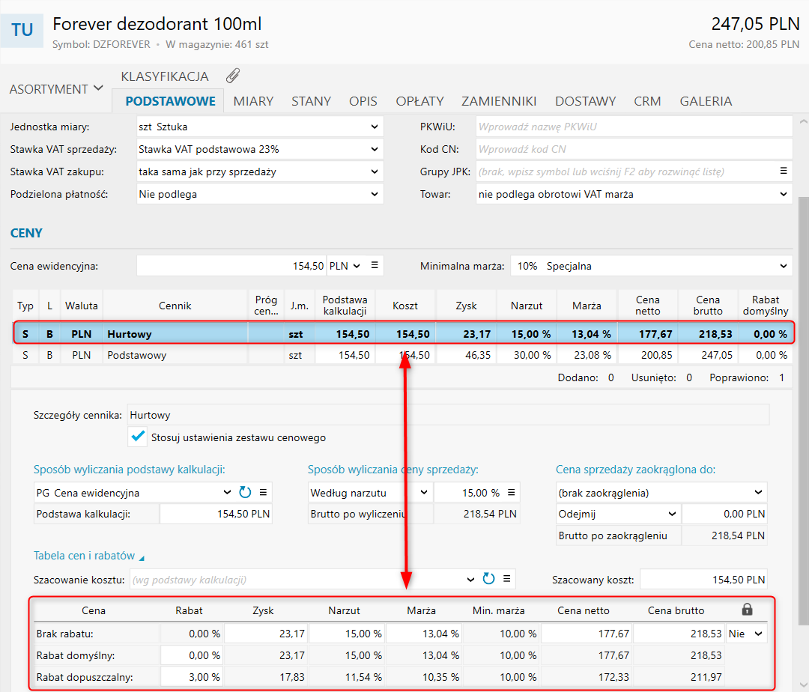809x692 pixels.
Task: Click Brak rabatu Cena netto 177,67 field
Action: 587,634
